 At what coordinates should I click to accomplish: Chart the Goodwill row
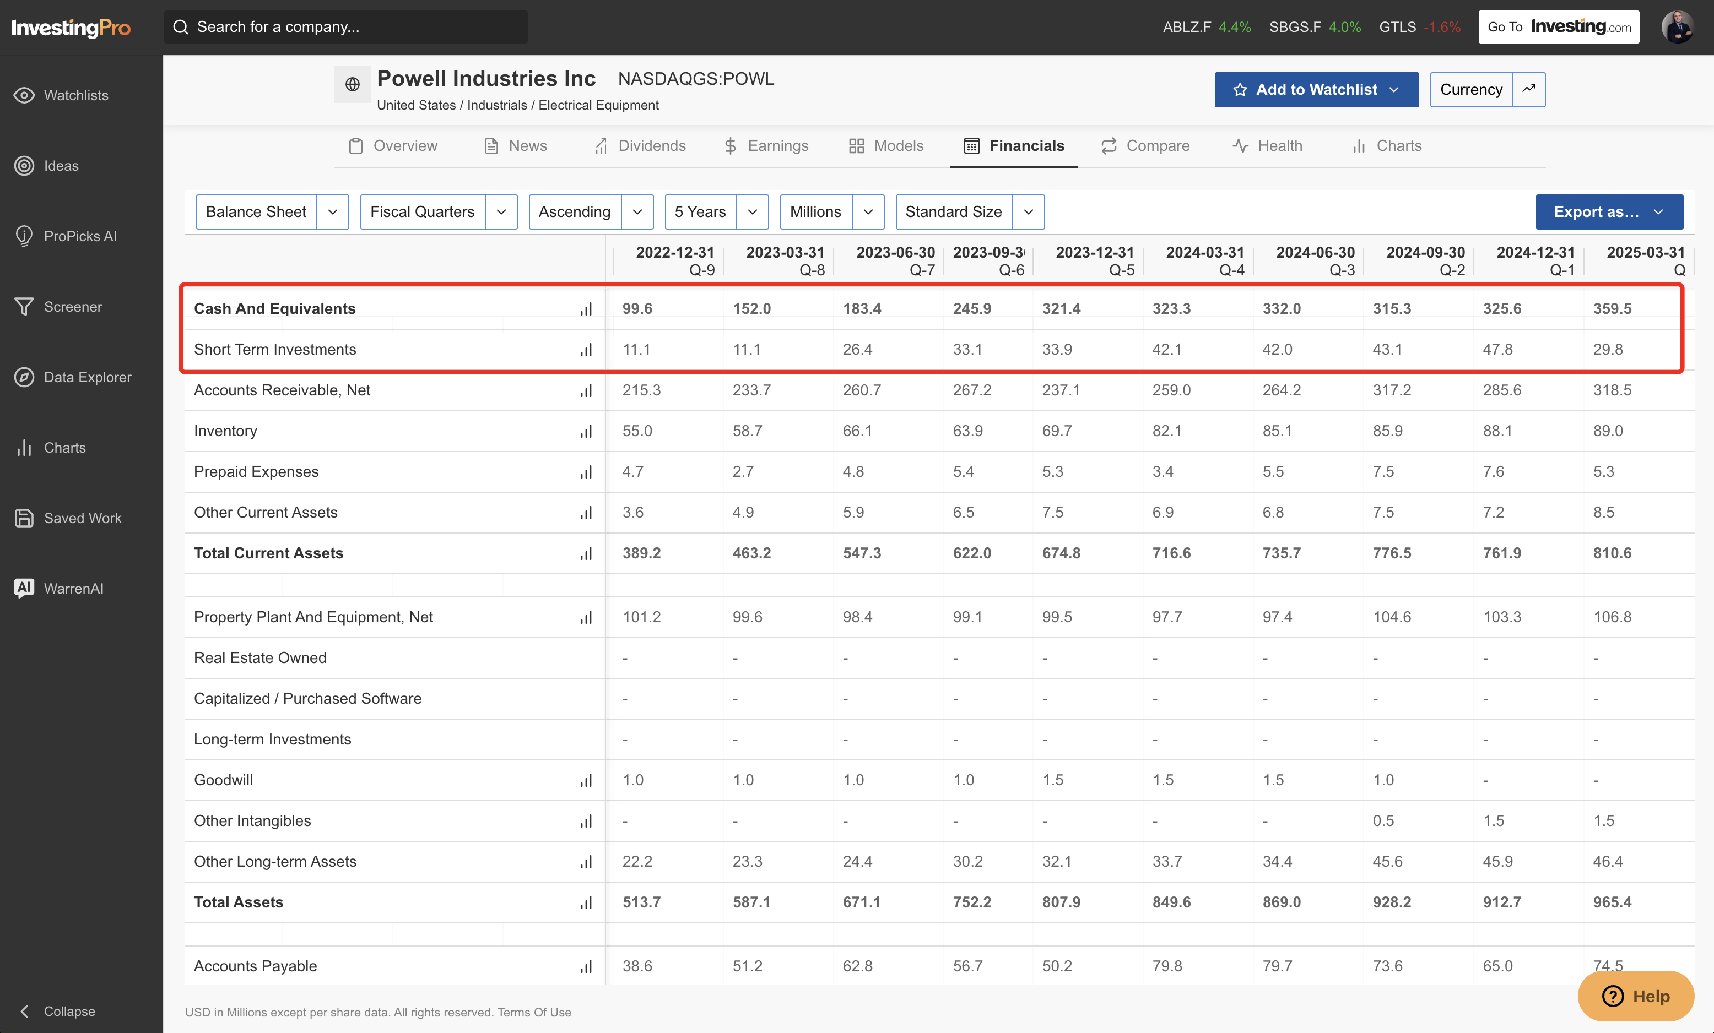click(586, 781)
